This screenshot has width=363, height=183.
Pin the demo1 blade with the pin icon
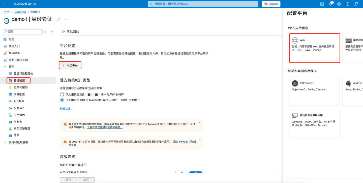tap(58, 19)
